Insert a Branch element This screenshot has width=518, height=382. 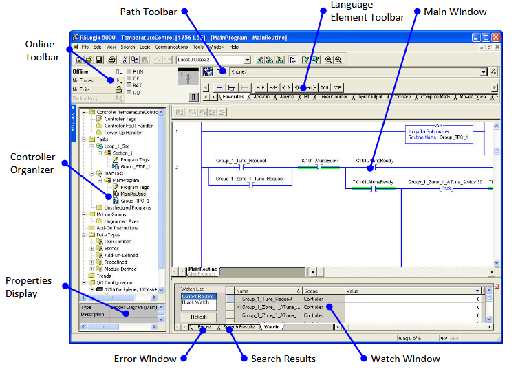click(232, 88)
